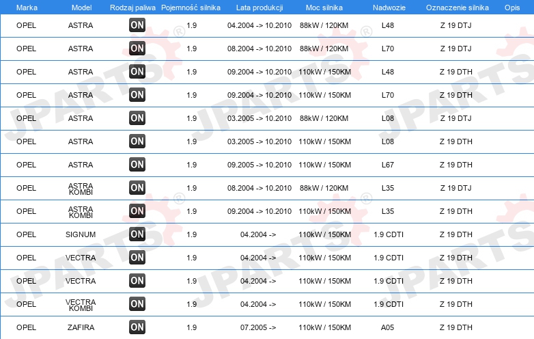Viewport: 534px width, 339px height.
Task: Click the Z 19 DTH cell in the Astra L67 row
Action: [456, 165]
